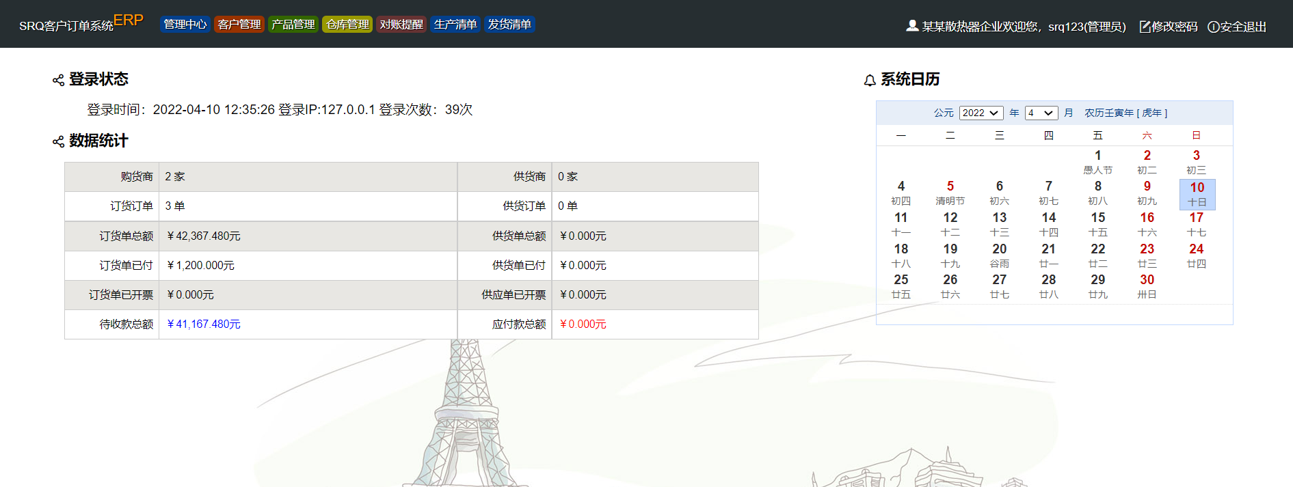Click 安全退出 to log out

(1243, 27)
